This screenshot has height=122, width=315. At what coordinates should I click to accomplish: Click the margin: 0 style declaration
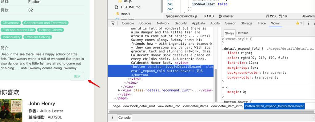237,92
